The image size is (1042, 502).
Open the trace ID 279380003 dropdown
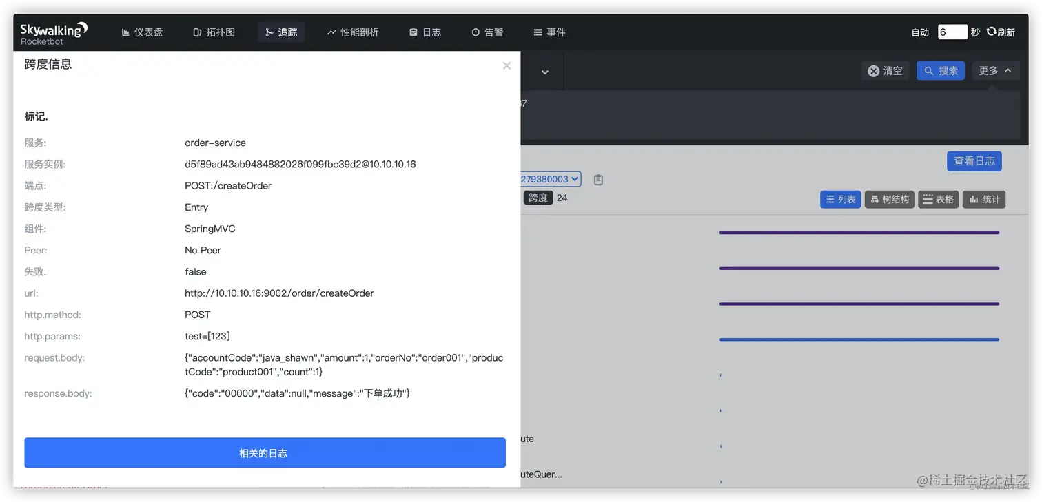point(550,179)
